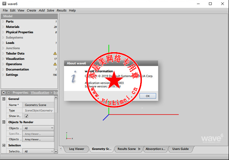
Task: Open the Results menu
Action: 61,10
